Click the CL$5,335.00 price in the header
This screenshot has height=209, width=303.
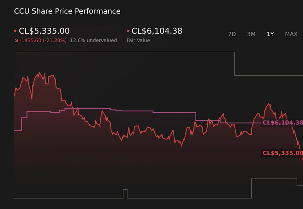point(44,31)
